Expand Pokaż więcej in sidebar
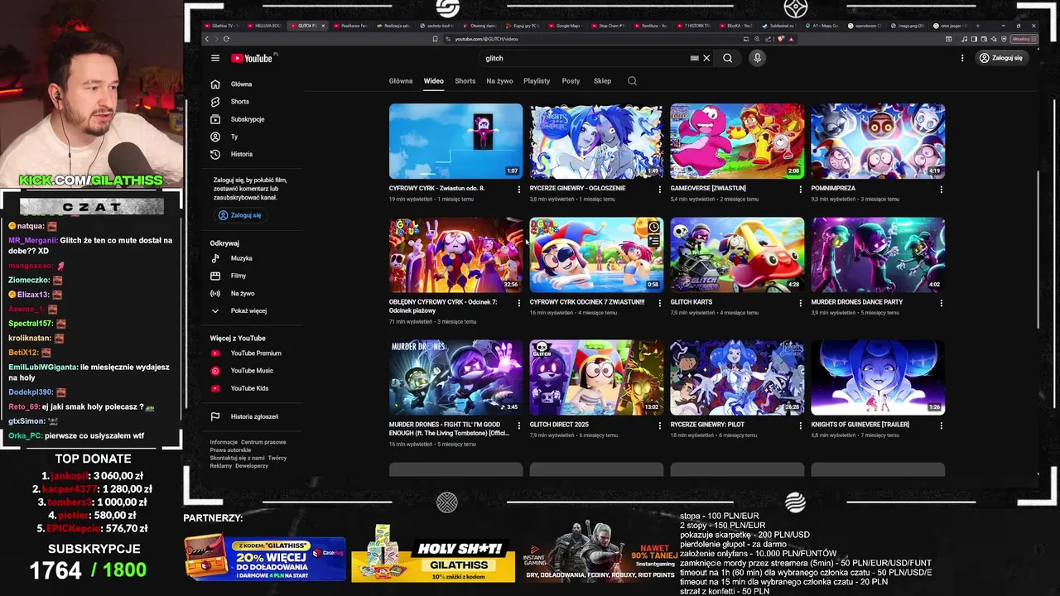Screen dimensions: 1060x596 [x=248, y=310]
